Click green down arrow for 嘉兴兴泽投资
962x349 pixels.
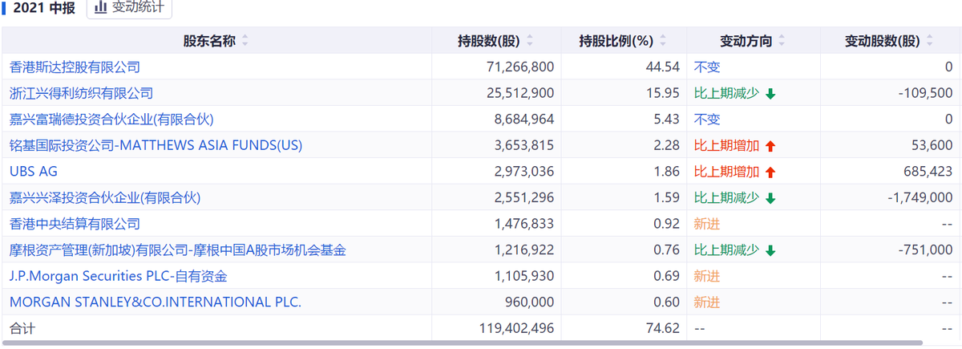click(x=770, y=198)
